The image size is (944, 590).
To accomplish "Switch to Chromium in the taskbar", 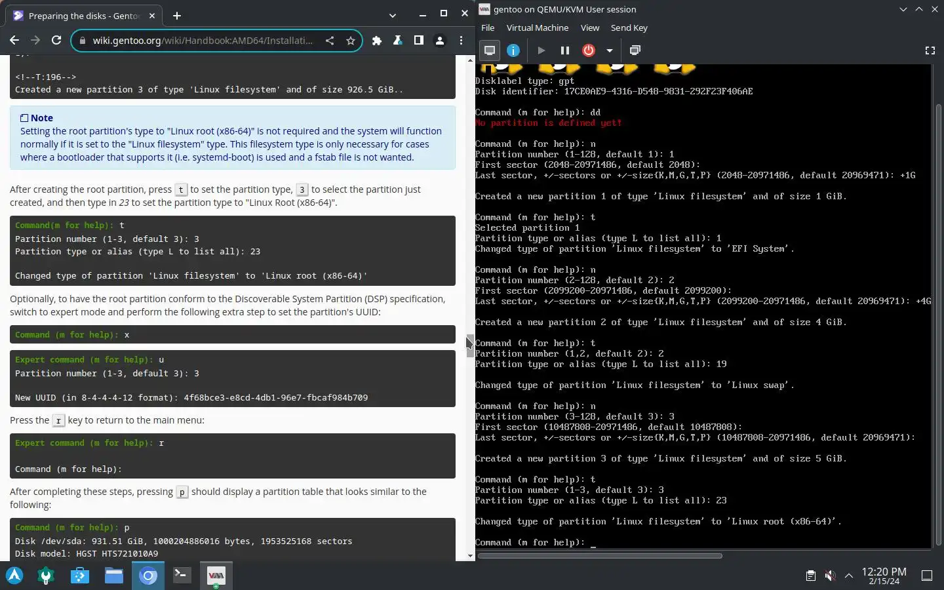I will click(x=148, y=576).
